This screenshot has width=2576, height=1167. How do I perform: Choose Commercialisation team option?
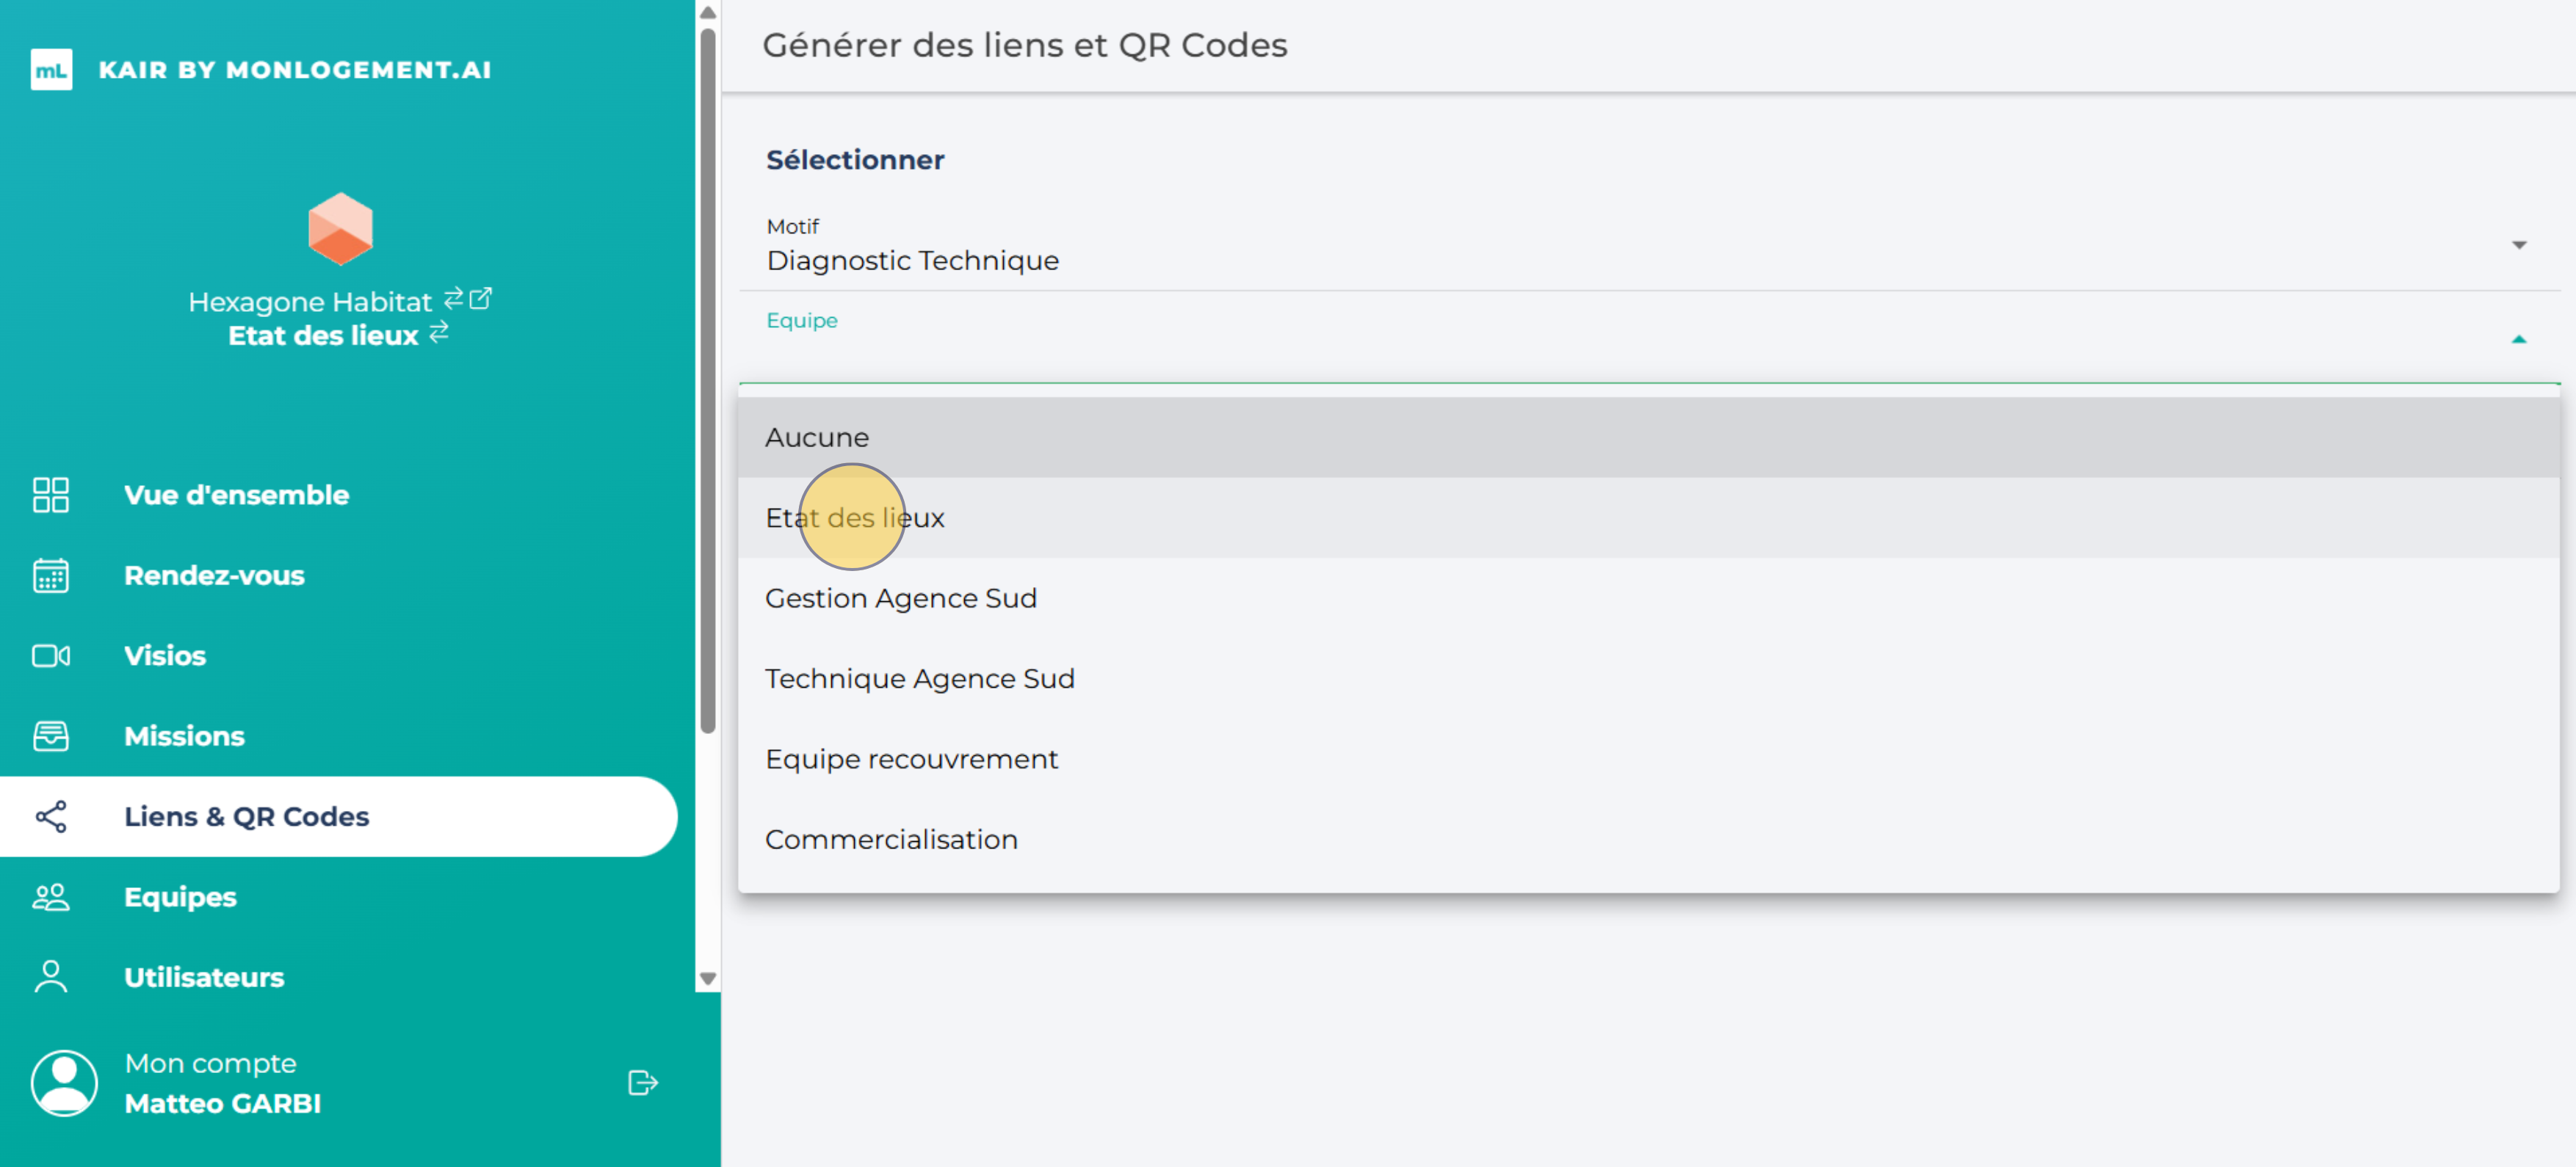point(890,839)
